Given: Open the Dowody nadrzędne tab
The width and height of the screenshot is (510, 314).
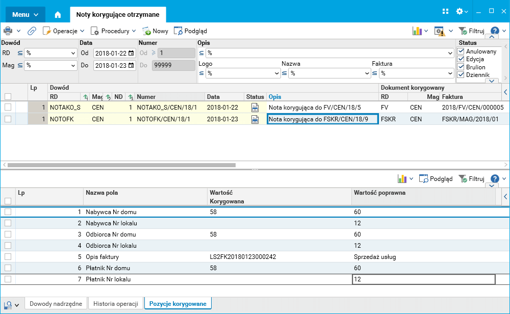Looking at the screenshot, I should click(56, 304).
